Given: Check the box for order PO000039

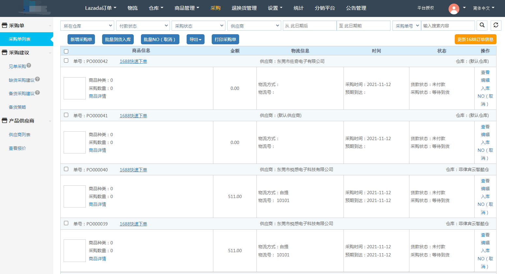Looking at the screenshot, I should pyautogui.click(x=66, y=223).
